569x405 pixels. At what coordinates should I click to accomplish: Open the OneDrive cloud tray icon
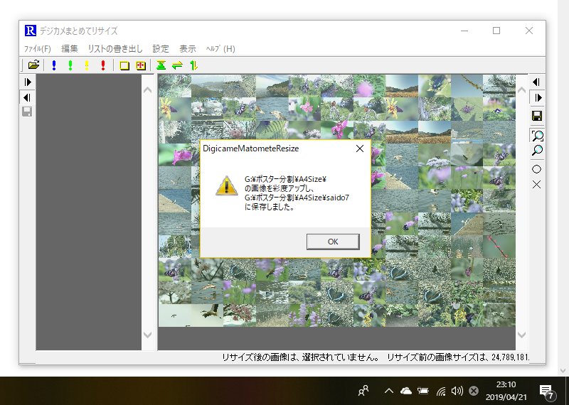405,391
